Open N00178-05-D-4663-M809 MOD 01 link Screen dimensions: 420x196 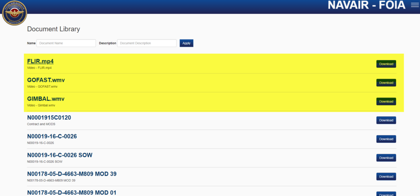point(72,192)
